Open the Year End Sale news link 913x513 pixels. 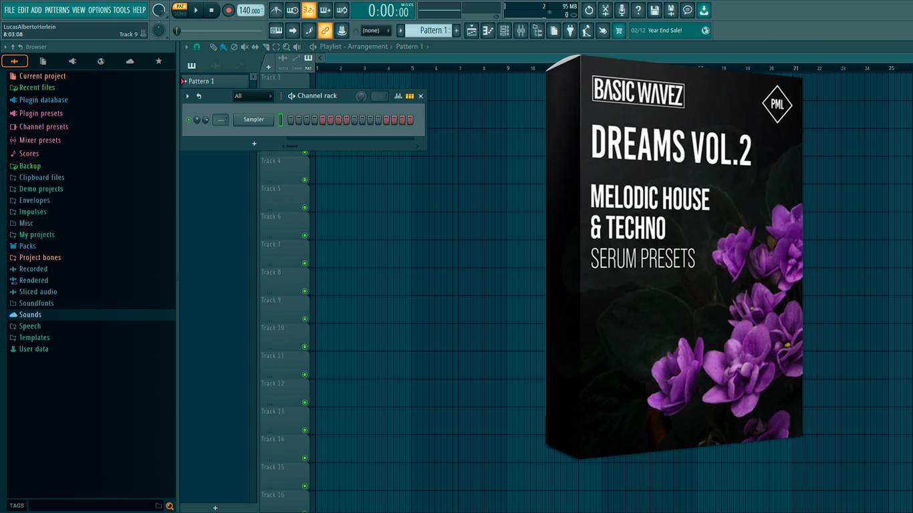pos(670,31)
